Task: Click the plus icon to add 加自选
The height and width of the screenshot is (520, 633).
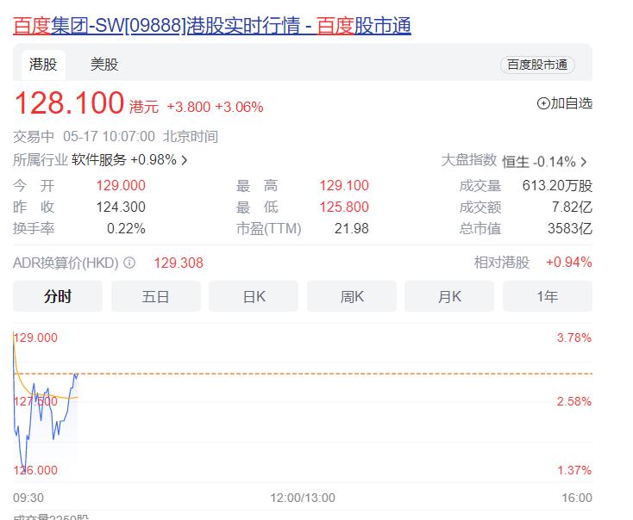Action: (543, 103)
